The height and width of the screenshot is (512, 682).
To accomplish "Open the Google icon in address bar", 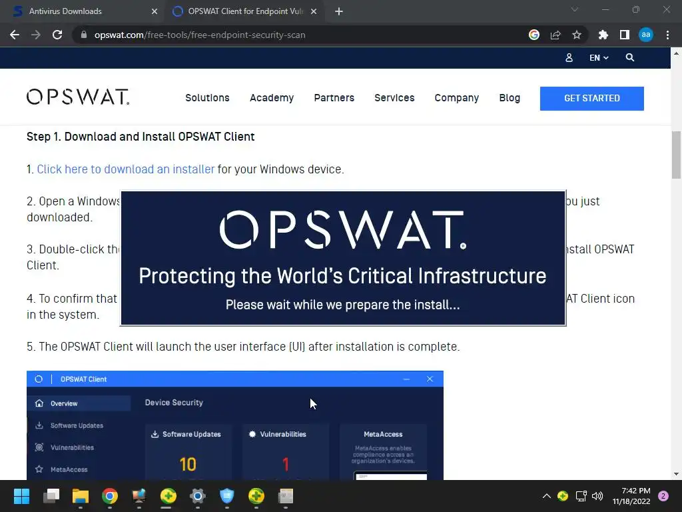I will pos(534,35).
